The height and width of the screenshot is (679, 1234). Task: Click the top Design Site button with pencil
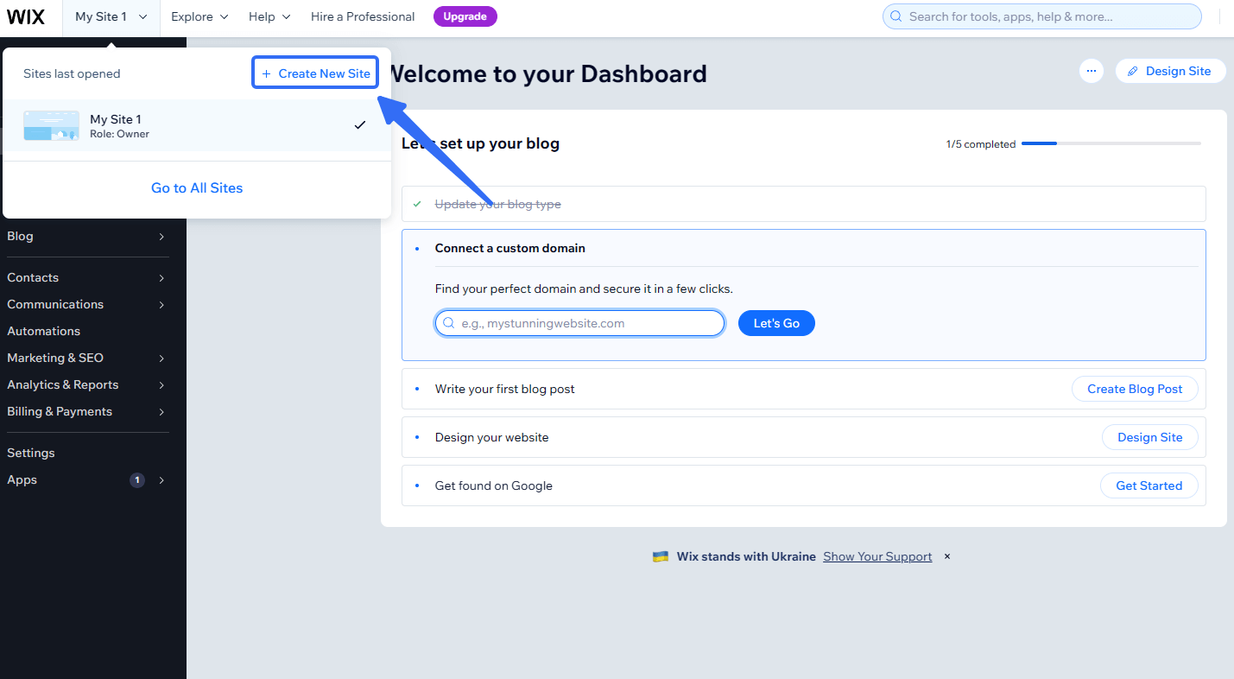click(x=1170, y=71)
